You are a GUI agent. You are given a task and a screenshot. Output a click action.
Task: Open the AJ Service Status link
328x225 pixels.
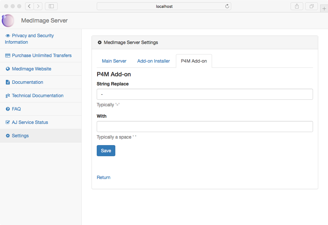[x=30, y=122]
